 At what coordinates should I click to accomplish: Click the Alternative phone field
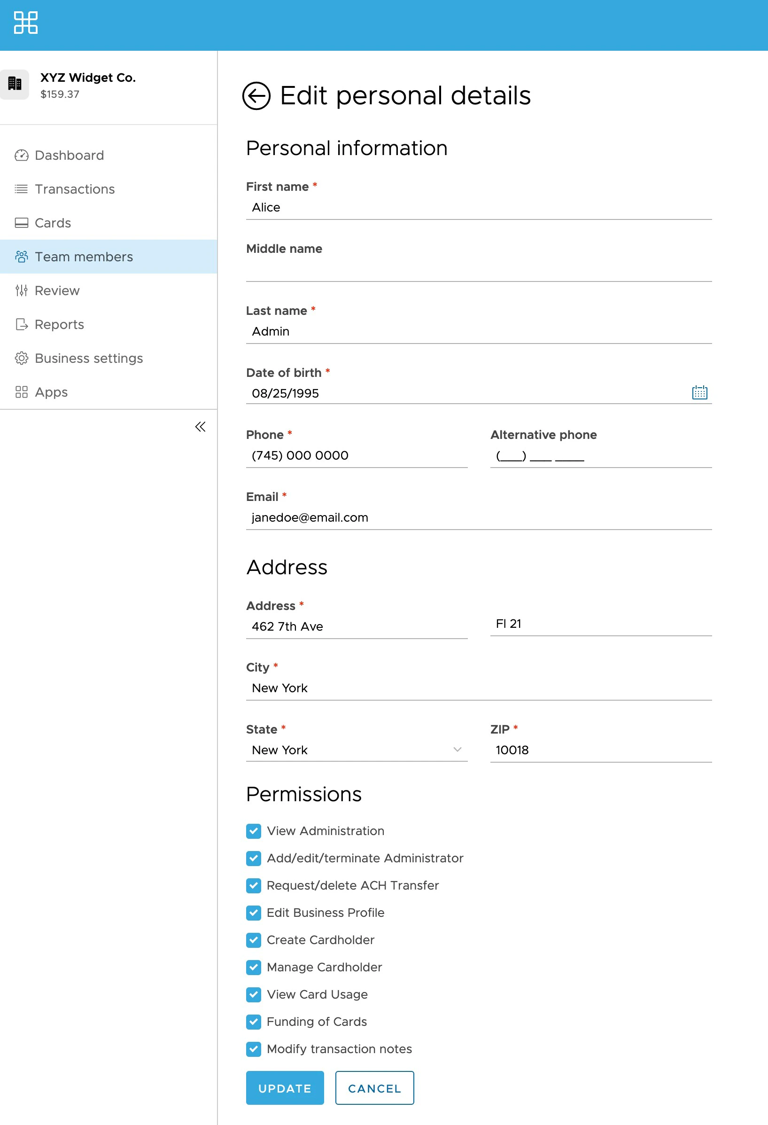[601, 455]
